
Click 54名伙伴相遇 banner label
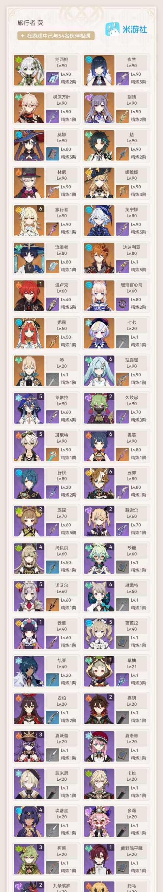click(56, 36)
